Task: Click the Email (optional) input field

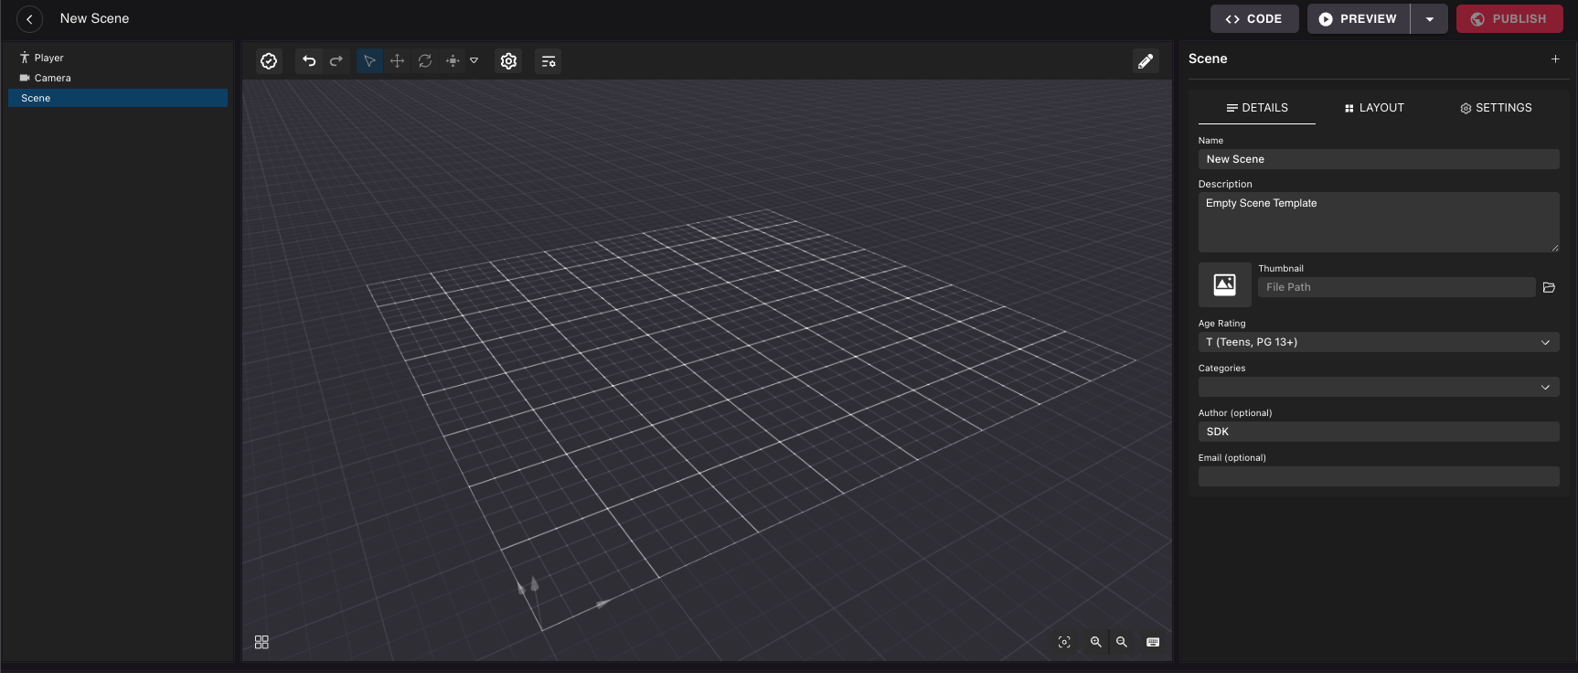Action: [x=1378, y=476]
